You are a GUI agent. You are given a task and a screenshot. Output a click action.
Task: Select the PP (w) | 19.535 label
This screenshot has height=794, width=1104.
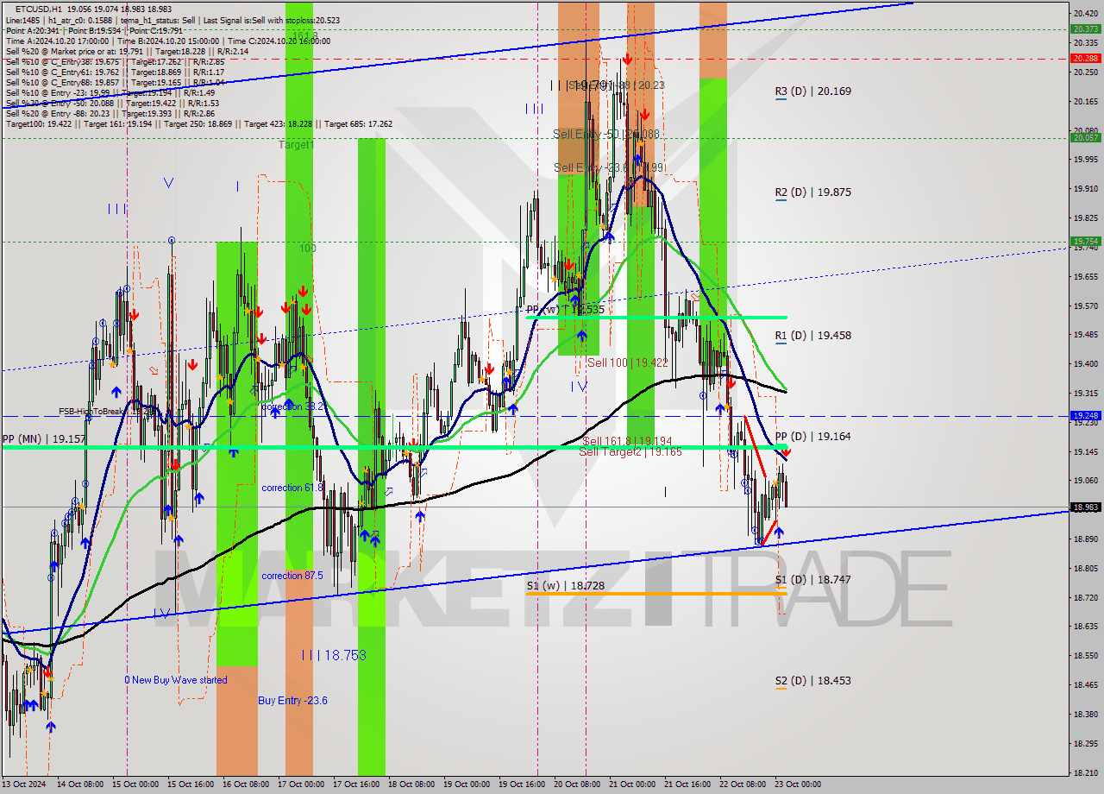pyautogui.click(x=565, y=309)
